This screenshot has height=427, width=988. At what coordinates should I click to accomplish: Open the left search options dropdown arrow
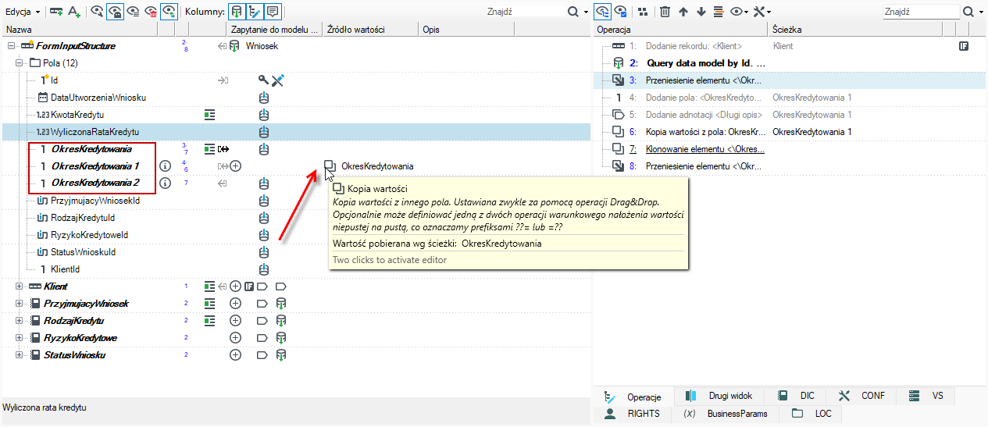click(585, 12)
